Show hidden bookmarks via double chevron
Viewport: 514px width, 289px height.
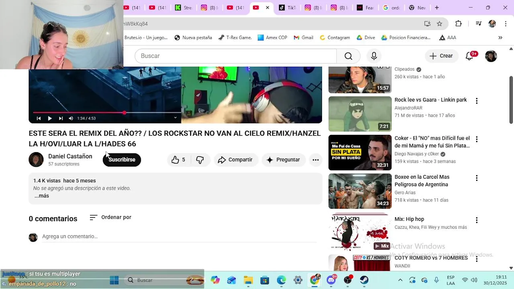point(500,38)
